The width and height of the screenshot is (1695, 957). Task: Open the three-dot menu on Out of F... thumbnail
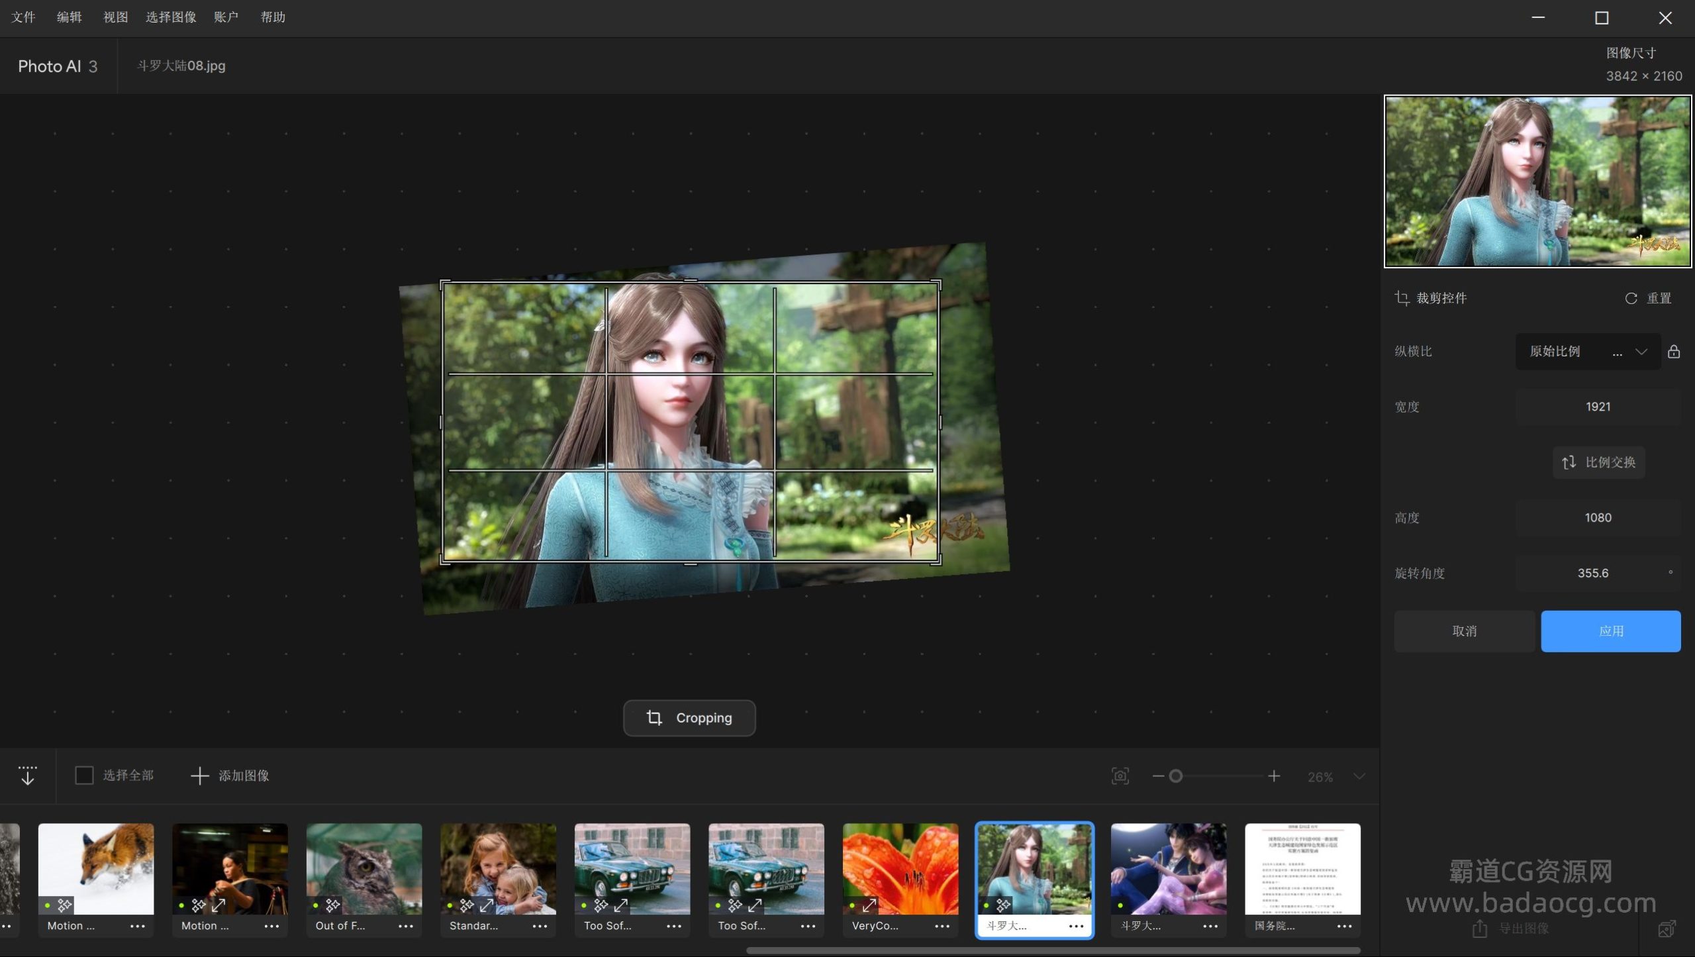[406, 927]
